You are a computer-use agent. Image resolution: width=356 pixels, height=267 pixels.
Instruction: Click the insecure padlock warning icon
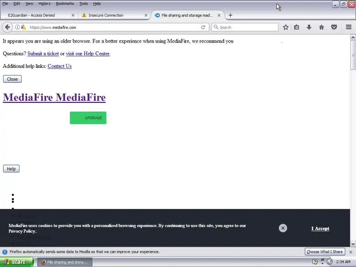23,27
